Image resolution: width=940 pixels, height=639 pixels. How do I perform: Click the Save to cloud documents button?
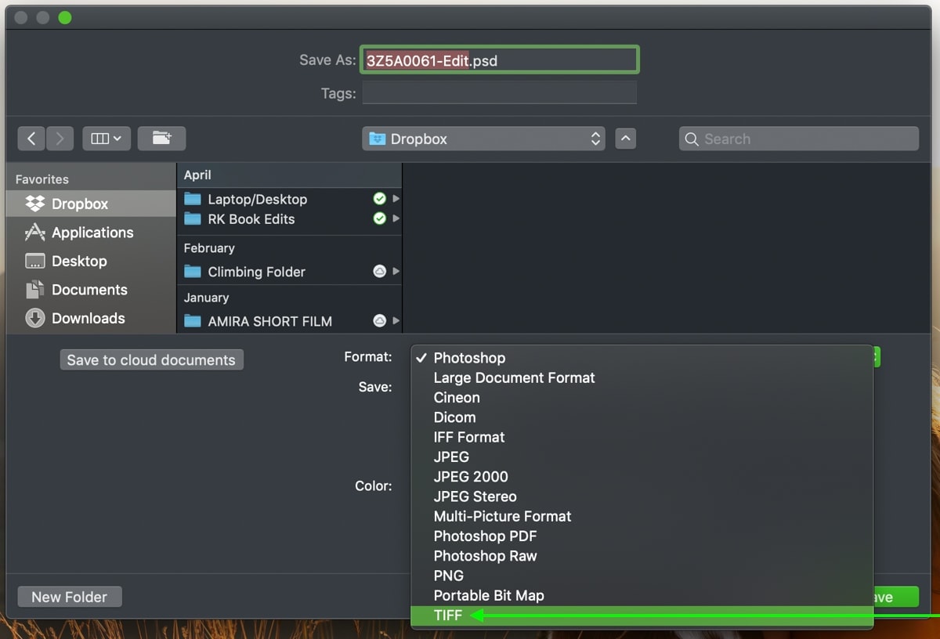151,359
